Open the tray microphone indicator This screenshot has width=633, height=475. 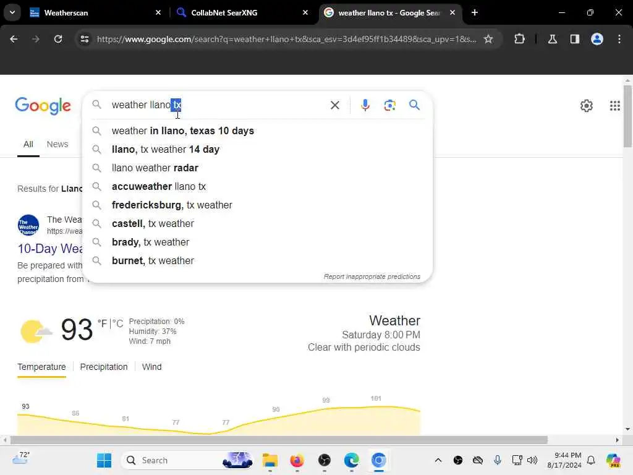tap(498, 460)
